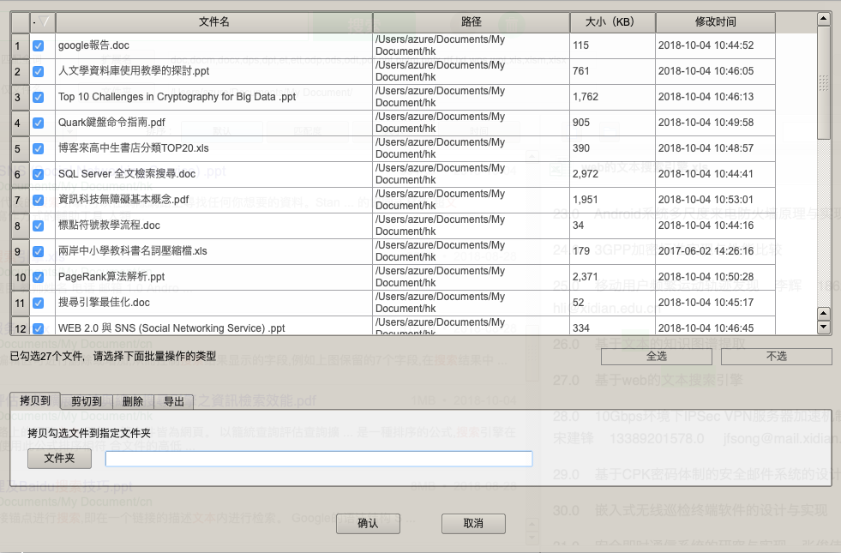Click the 不选 button
The height and width of the screenshot is (553, 841).
tap(777, 356)
